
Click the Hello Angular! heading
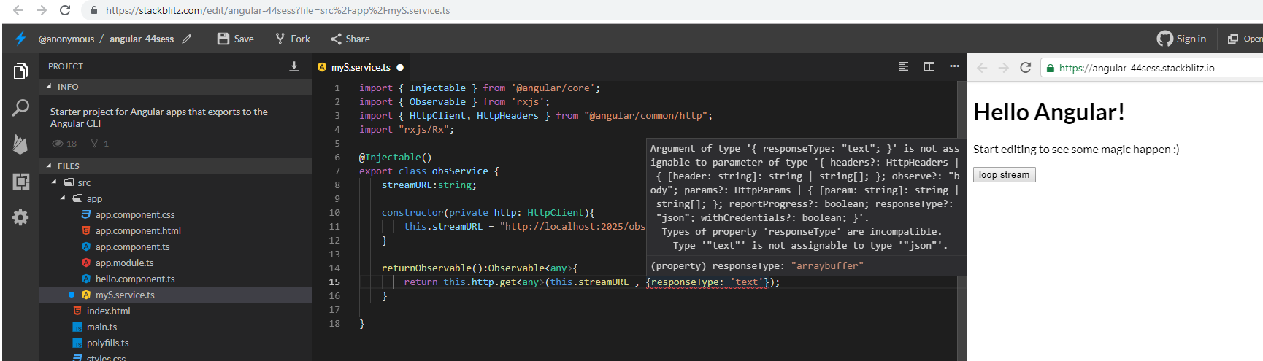[x=1048, y=112]
